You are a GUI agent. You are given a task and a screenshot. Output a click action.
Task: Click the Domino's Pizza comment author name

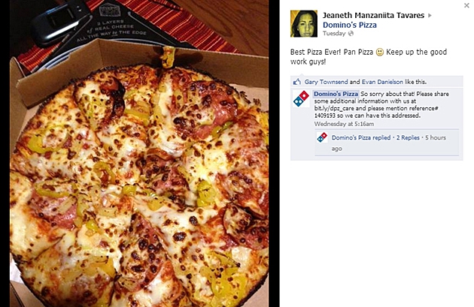coord(336,94)
